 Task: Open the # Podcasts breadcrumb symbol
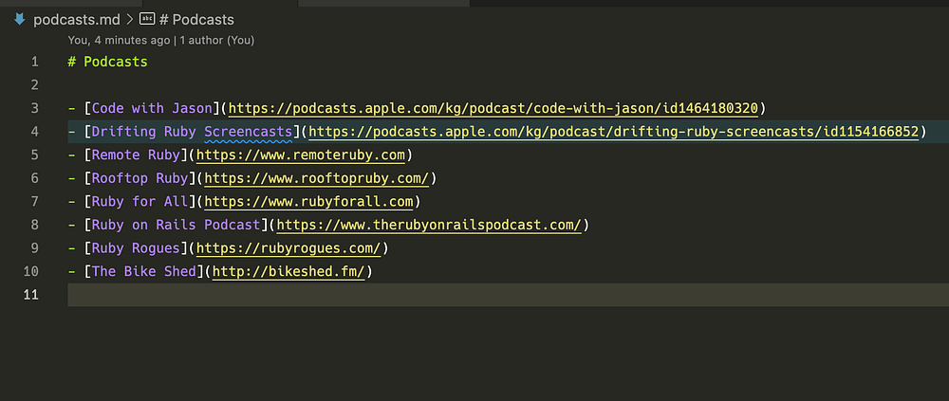(196, 20)
